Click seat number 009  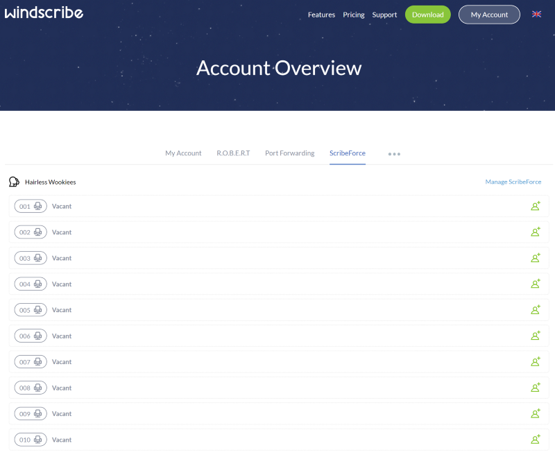25,414
